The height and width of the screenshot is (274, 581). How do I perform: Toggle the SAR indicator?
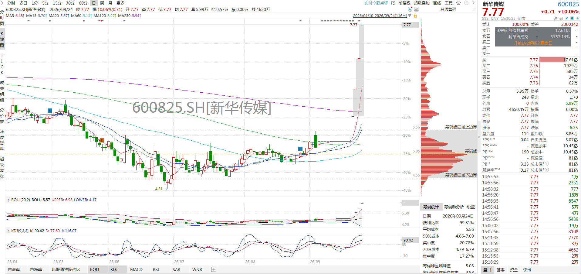[x=176, y=269]
